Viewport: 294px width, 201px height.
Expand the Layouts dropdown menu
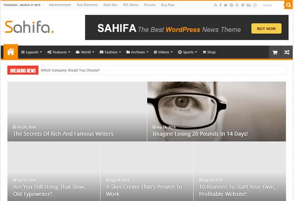tap(31, 52)
